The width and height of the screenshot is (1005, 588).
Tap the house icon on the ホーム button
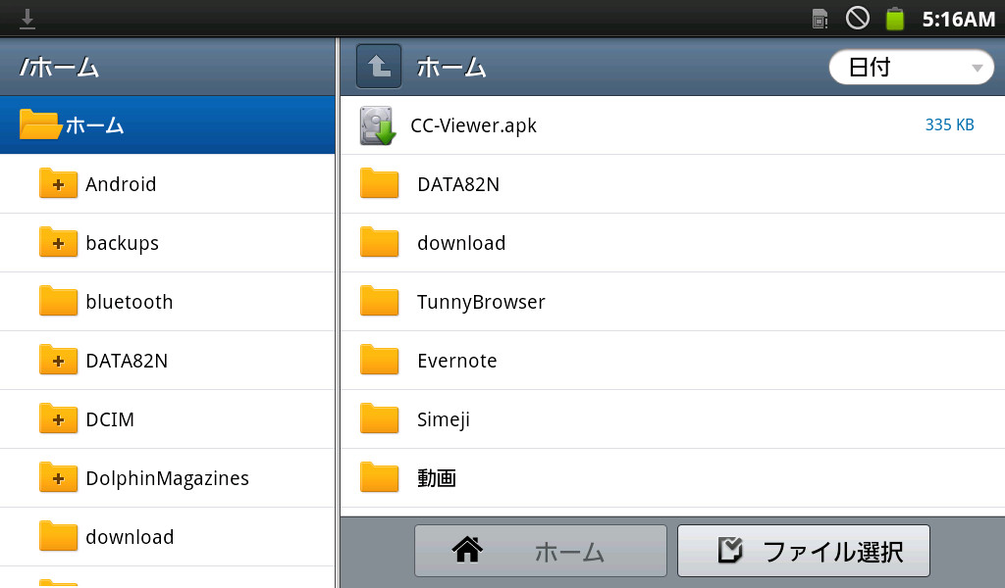(x=467, y=550)
